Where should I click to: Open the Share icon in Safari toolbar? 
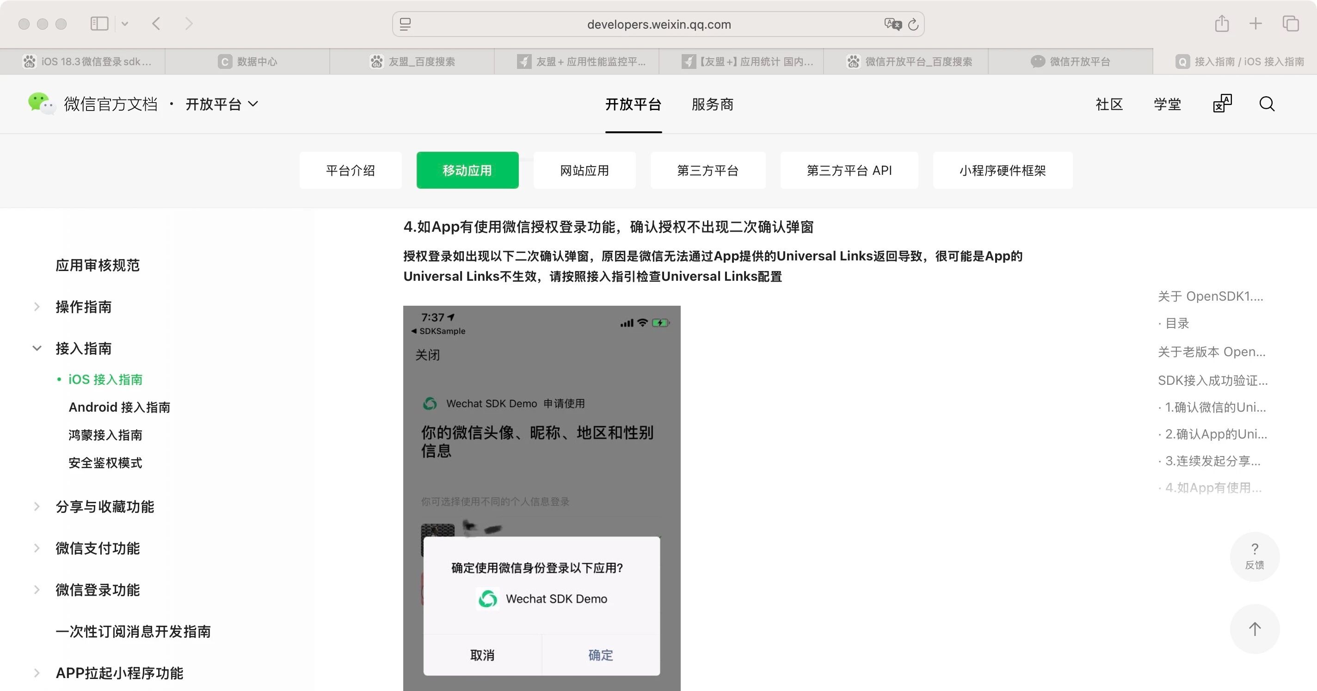(1221, 24)
